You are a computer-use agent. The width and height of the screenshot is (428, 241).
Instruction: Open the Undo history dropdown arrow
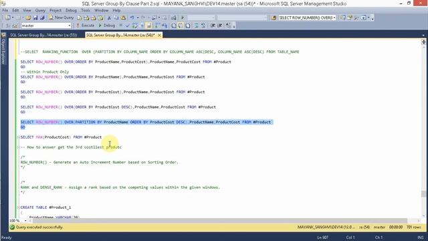(x=137, y=18)
